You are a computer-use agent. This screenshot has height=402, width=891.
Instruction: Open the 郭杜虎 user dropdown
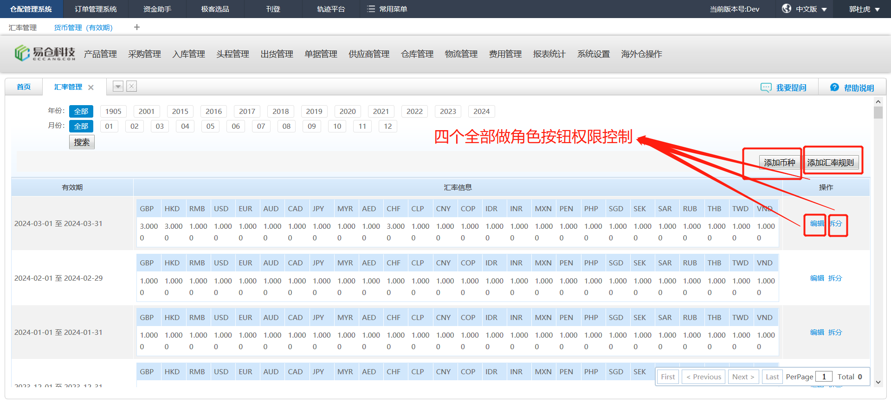point(877,9)
